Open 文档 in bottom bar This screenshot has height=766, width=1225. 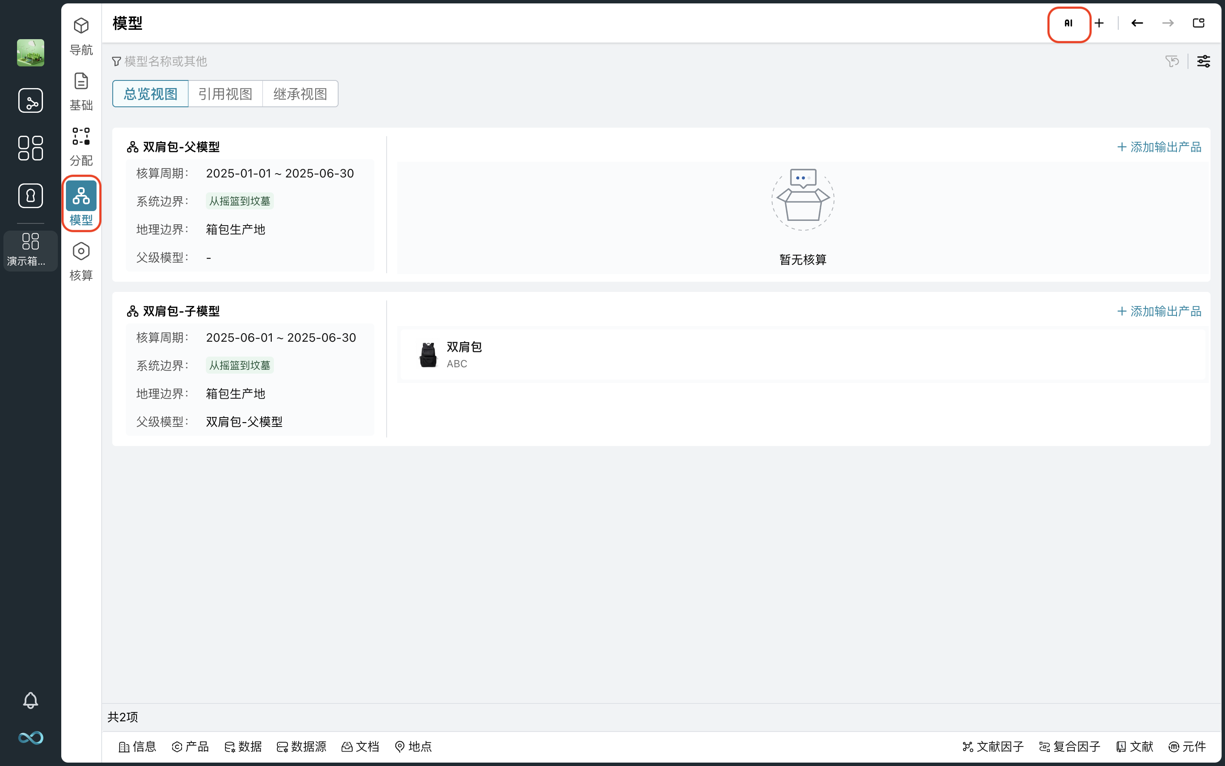pos(360,746)
